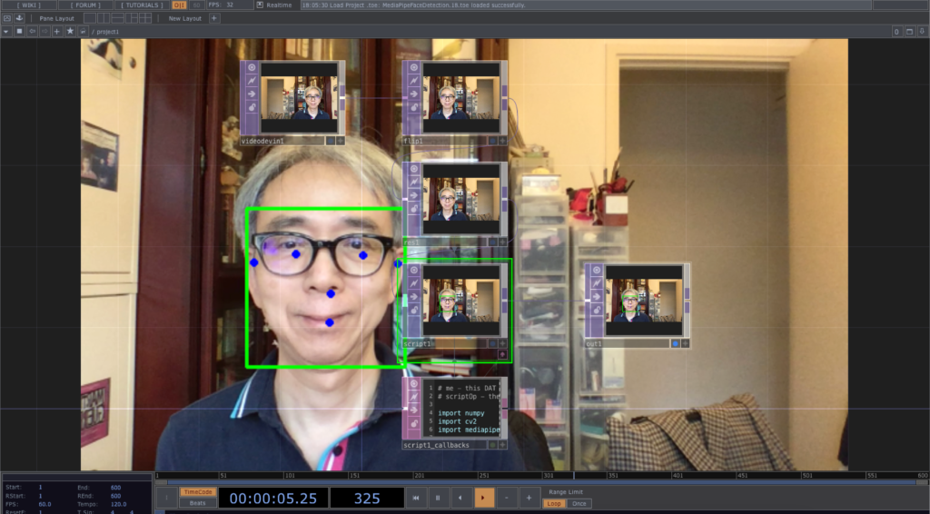Toggle the blue display flag on out1
930x514 pixels.
click(675, 343)
